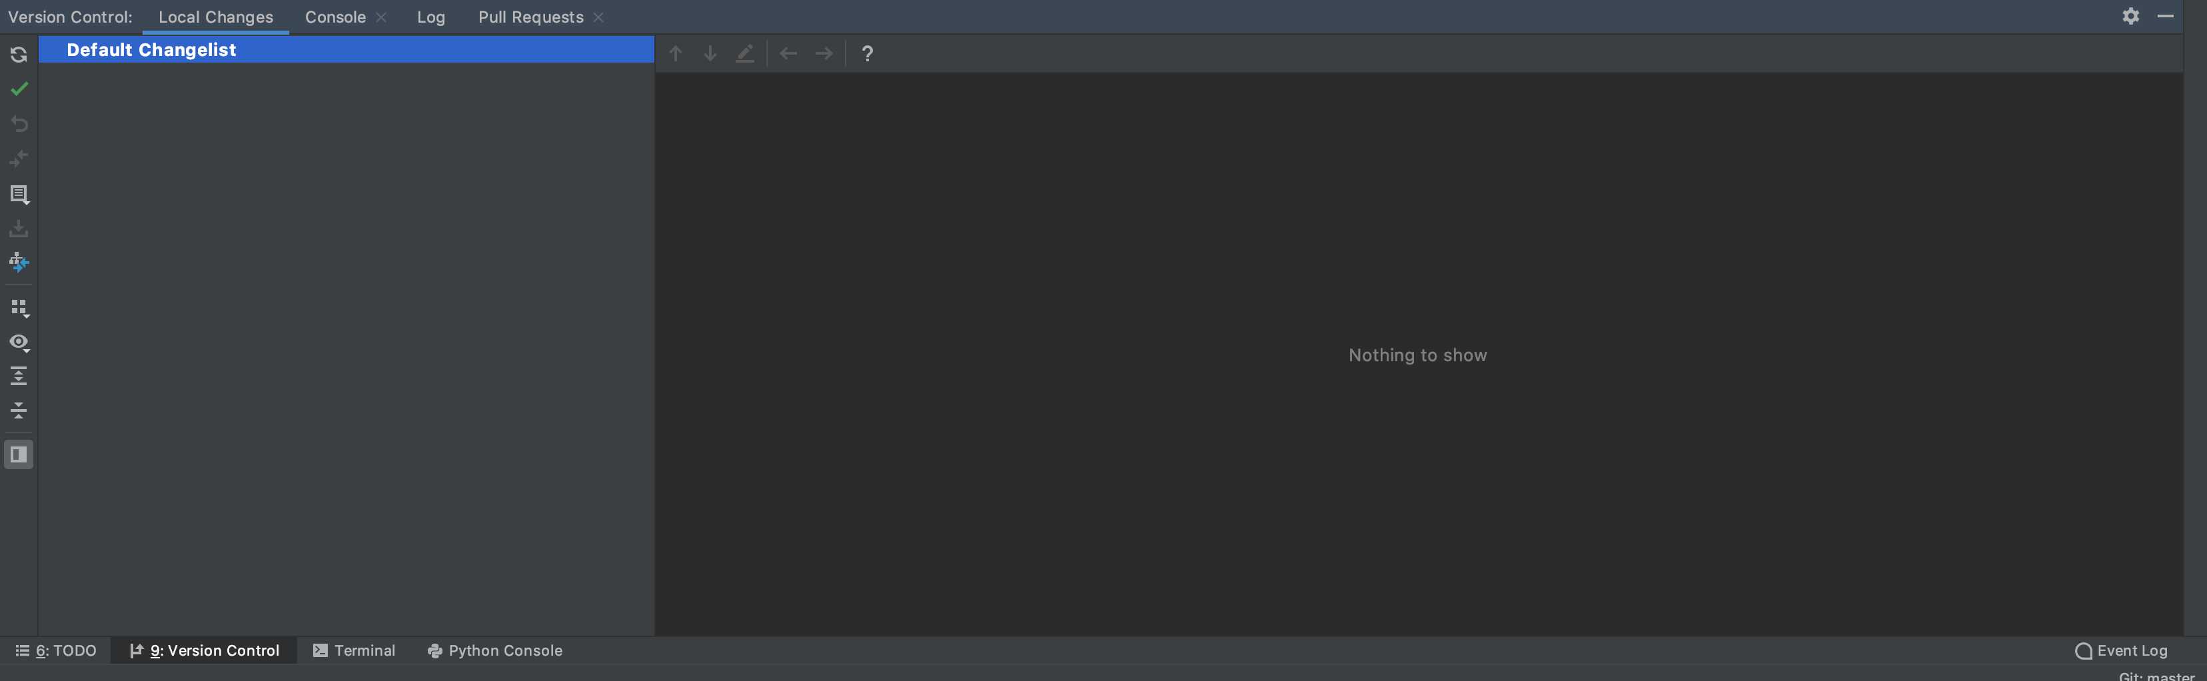Commit changes using the green checkmark
Viewport: 2207px width, 681px height.
point(19,89)
